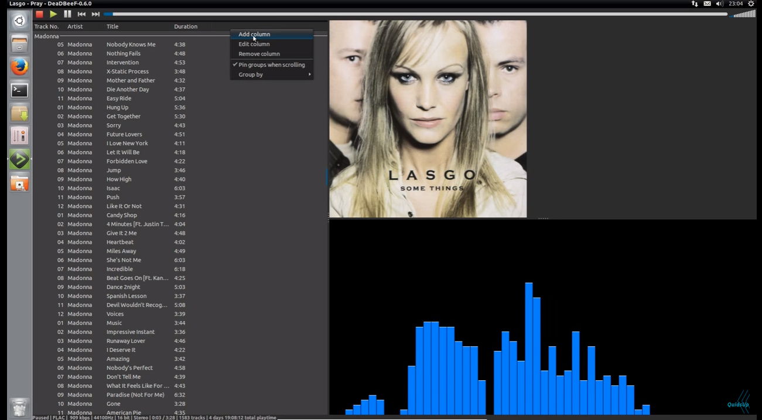Select the track Nobody Knows Me
The width and height of the screenshot is (762, 420).
[x=180, y=45]
